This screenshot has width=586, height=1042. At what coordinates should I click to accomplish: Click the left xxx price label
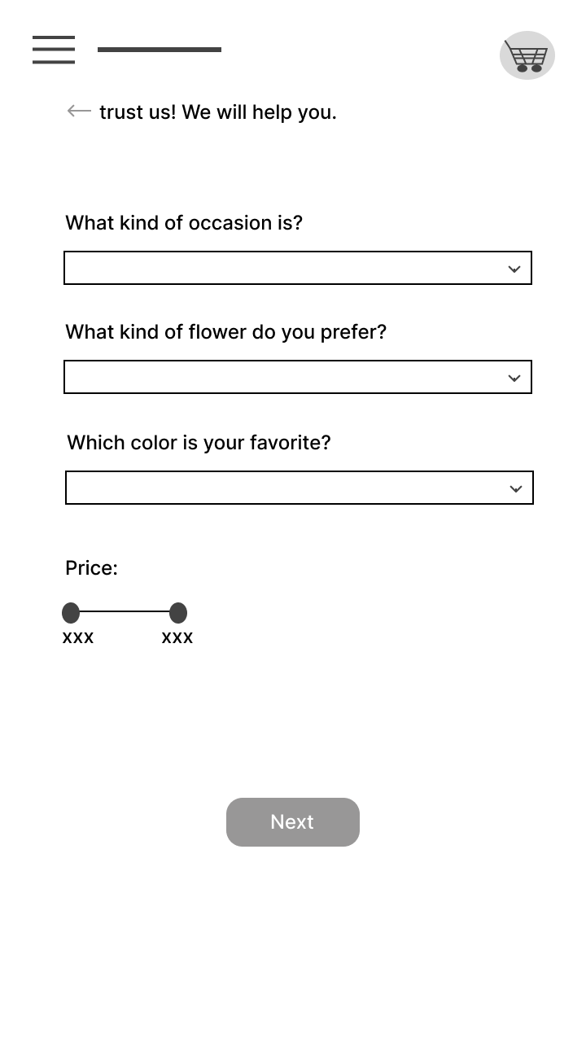click(x=77, y=637)
